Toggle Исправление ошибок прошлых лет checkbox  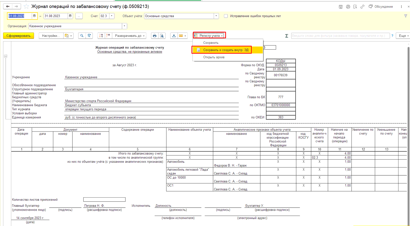[x=226, y=16]
